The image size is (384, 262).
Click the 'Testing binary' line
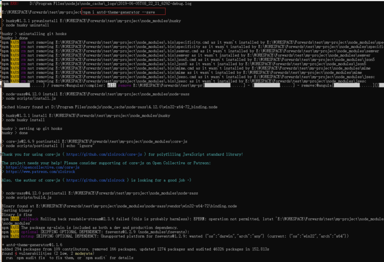pos(17,210)
